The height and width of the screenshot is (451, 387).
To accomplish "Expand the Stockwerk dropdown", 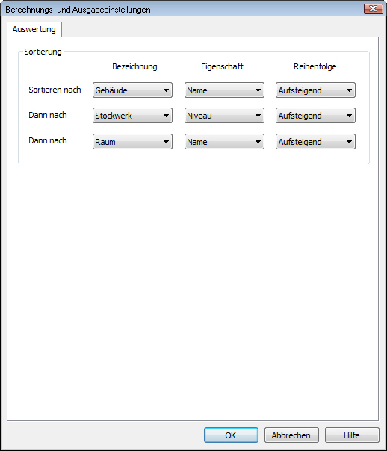I will (x=132, y=115).
